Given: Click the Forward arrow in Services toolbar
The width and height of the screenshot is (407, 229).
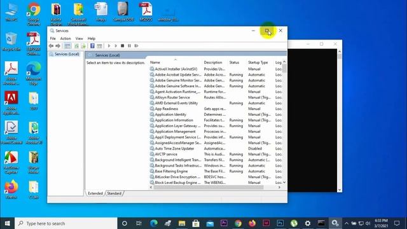Looking at the screenshot, I should 58,46.
